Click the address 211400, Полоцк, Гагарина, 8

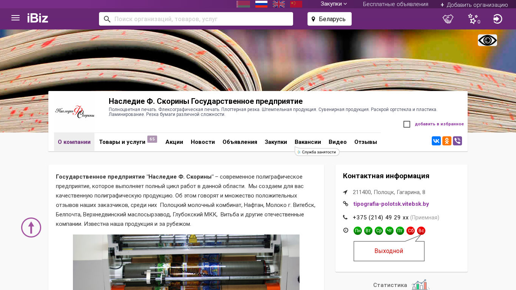click(389, 192)
